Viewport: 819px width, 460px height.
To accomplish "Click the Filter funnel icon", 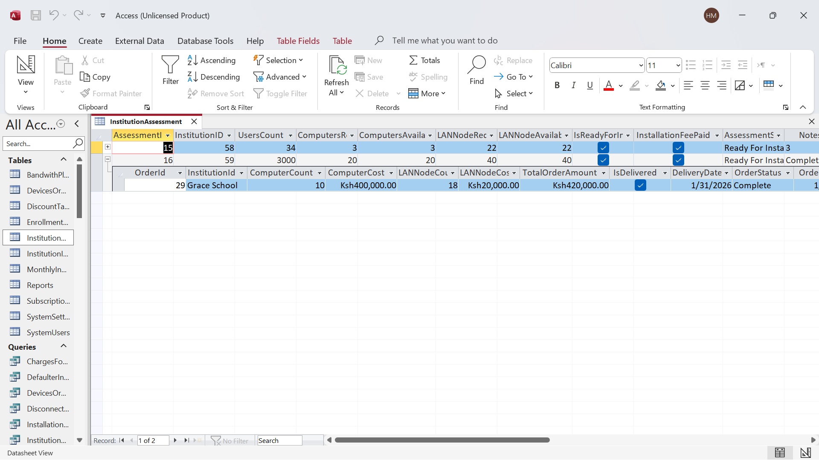I will click(x=170, y=70).
